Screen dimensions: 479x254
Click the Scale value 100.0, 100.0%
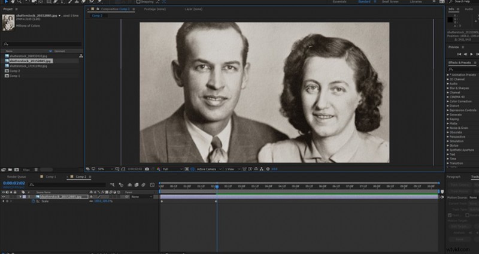tap(103, 201)
